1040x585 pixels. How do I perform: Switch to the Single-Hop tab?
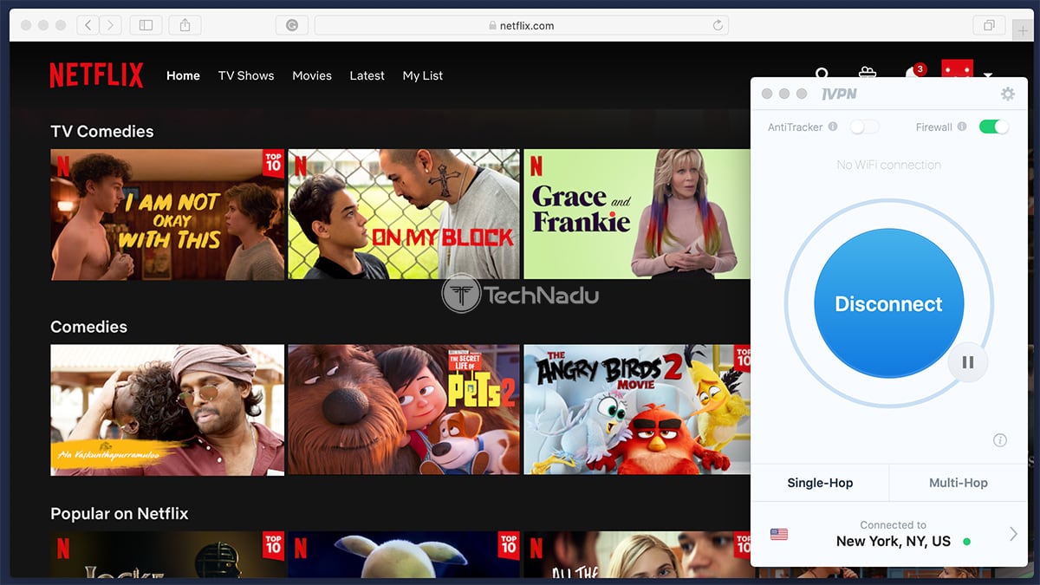tap(820, 483)
